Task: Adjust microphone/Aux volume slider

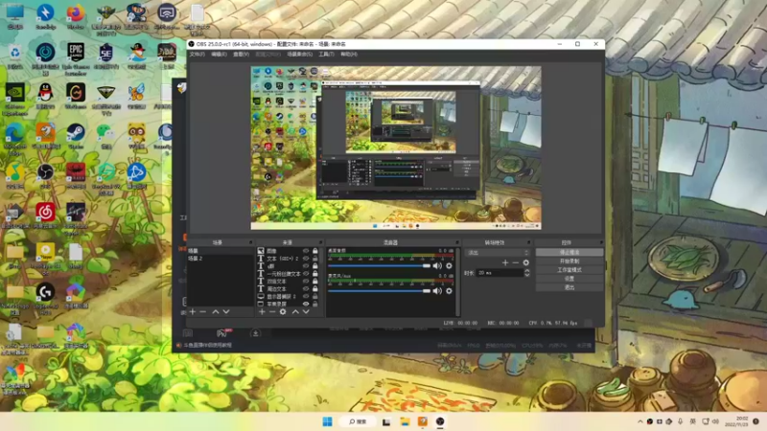Action: [x=379, y=291]
